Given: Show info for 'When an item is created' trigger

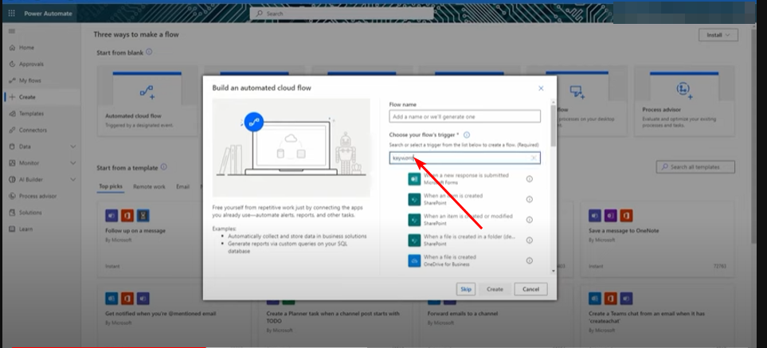Looking at the screenshot, I should pos(530,199).
